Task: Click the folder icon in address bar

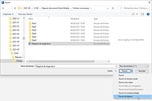Action: coord(19,8)
